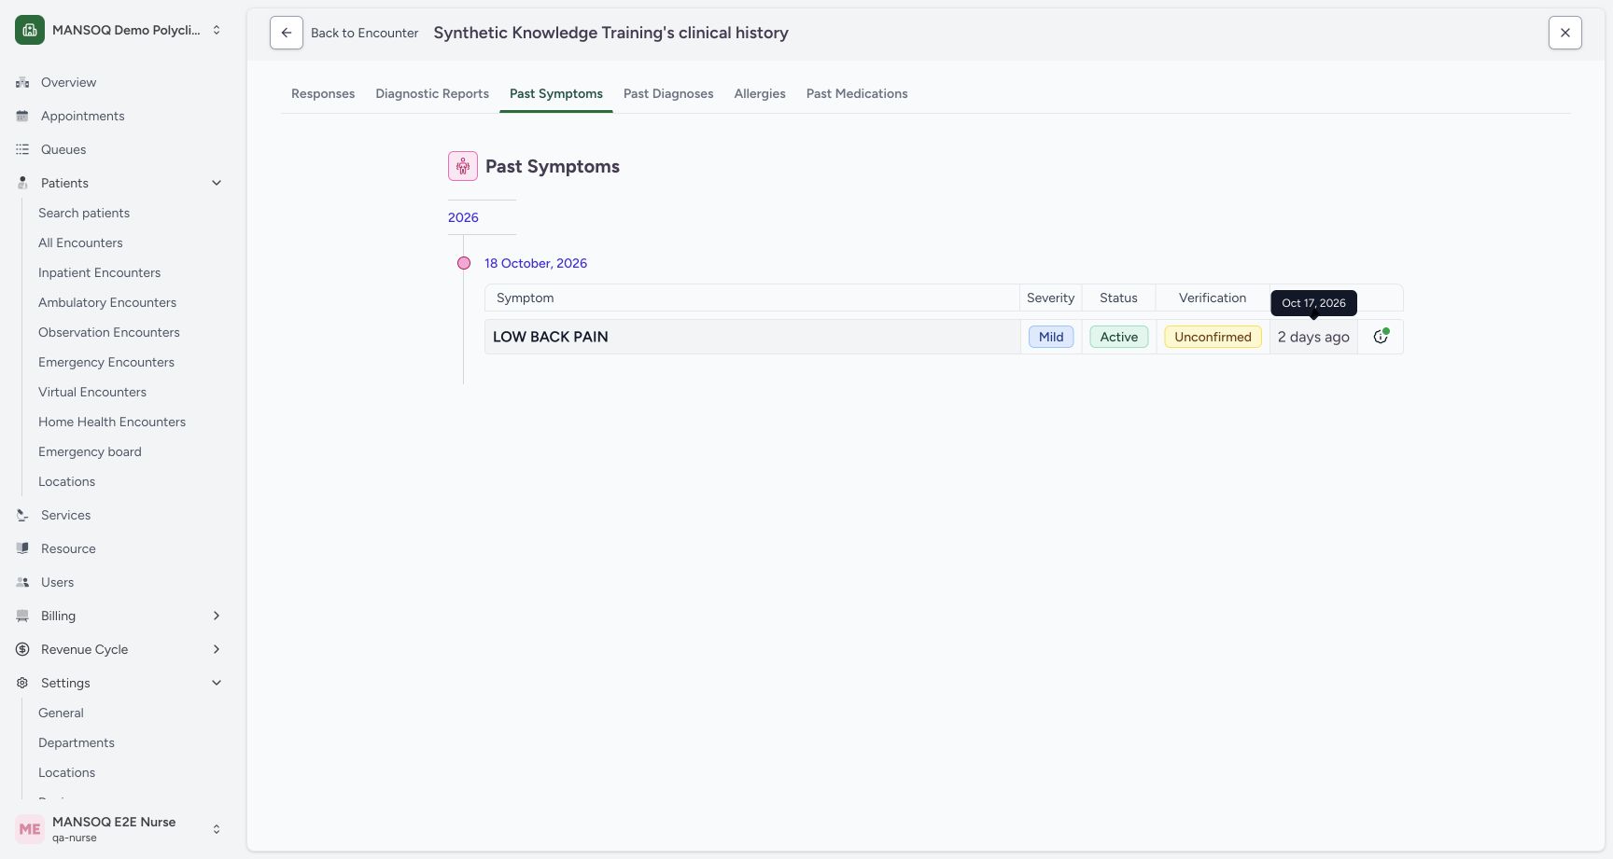Click the Services sidebar icon
The image size is (1613, 859).
pos(22,515)
